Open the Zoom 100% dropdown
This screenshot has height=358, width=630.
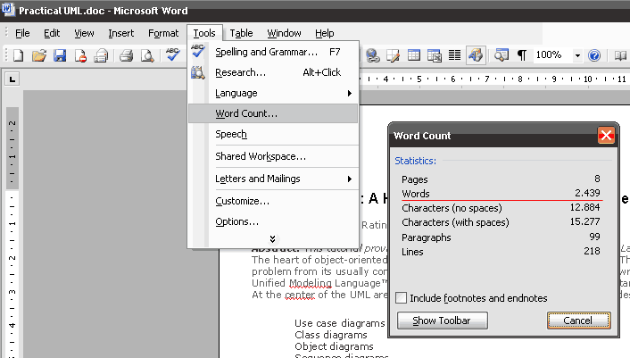(x=577, y=55)
